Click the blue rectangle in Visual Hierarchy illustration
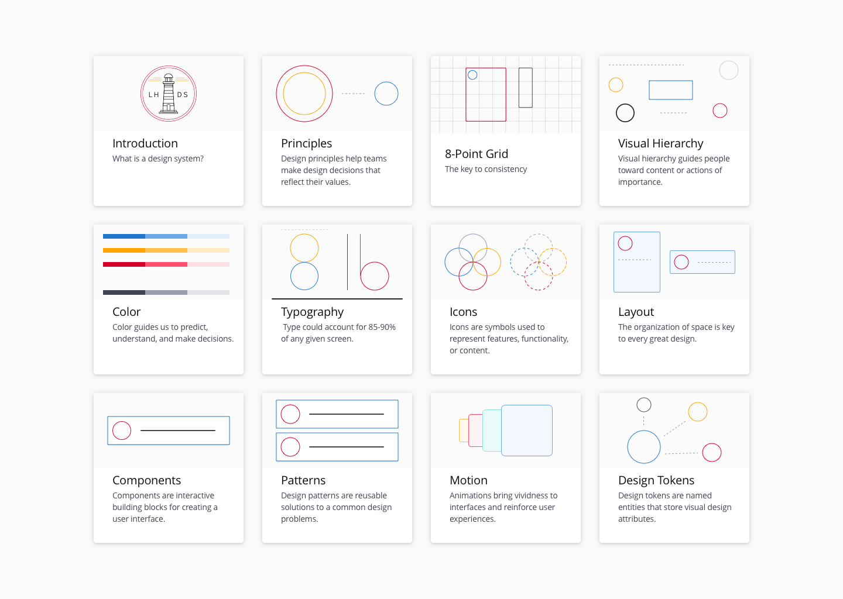This screenshot has height=599, width=843. point(671,90)
